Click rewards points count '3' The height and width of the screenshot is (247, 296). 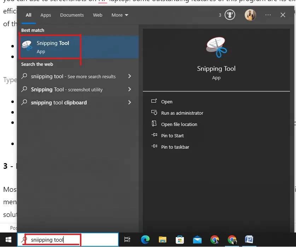point(220,15)
